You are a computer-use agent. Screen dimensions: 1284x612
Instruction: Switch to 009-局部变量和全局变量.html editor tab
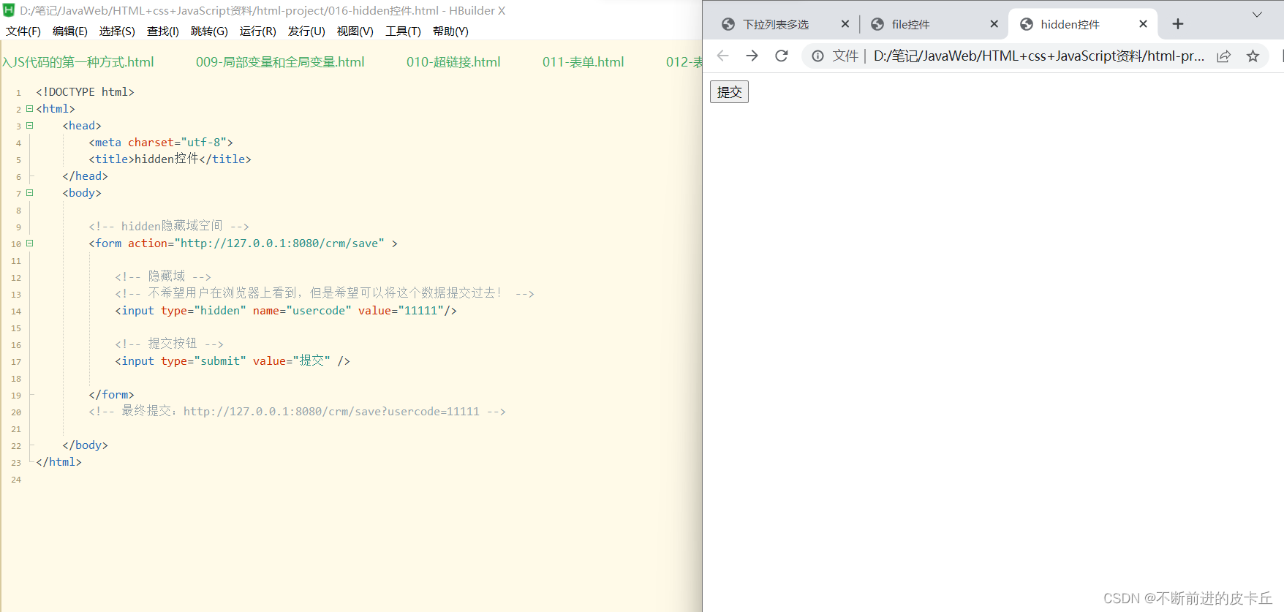280,62
